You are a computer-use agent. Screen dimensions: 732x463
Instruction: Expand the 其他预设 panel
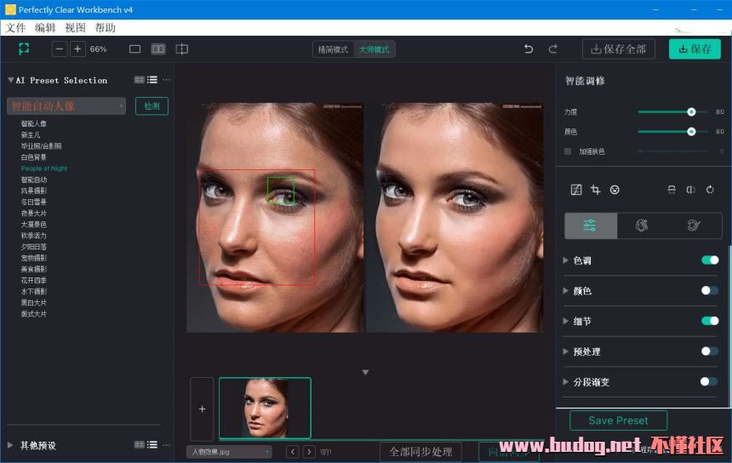(x=10, y=445)
